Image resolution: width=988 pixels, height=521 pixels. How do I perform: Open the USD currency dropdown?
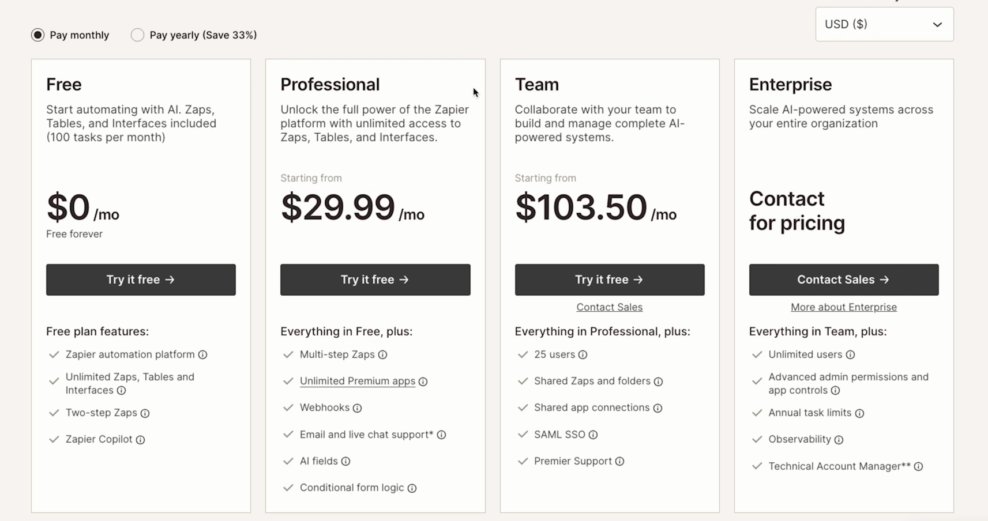pos(884,24)
